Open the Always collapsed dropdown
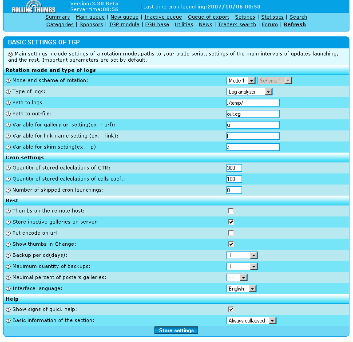 pyautogui.click(x=251, y=320)
